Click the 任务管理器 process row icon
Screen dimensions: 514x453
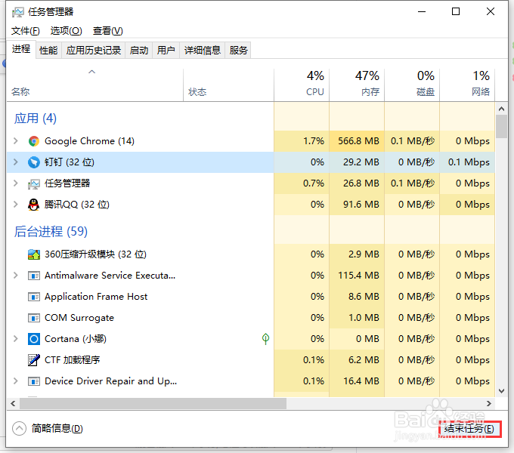point(34,183)
